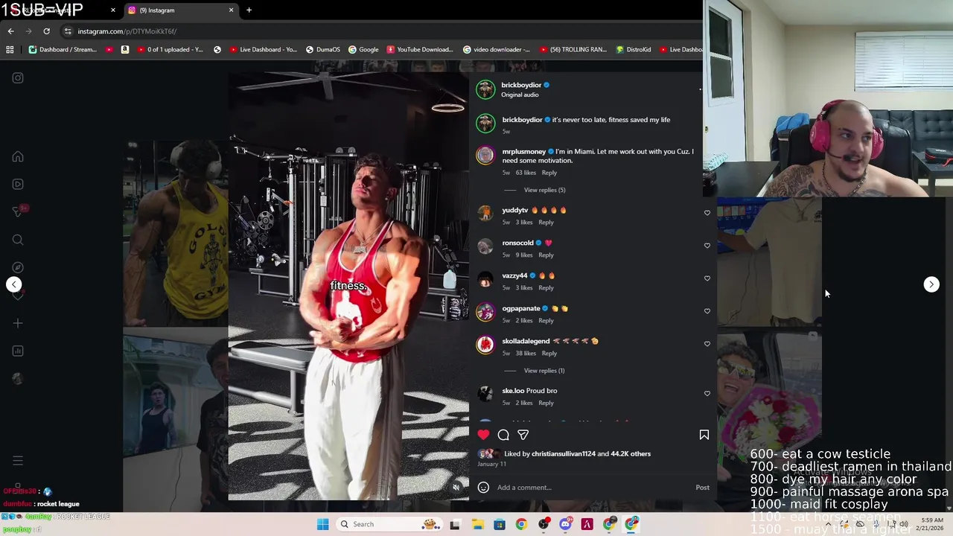Unlike the post with red heart
The height and width of the screenshot is (536, 953).
(x=483, y=435)
